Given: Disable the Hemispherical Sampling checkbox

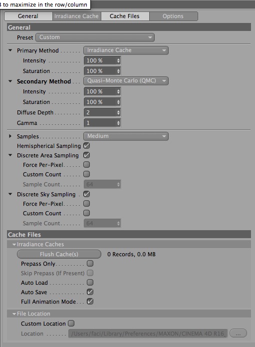Looking at the screenshot, I should pos(87,146).
